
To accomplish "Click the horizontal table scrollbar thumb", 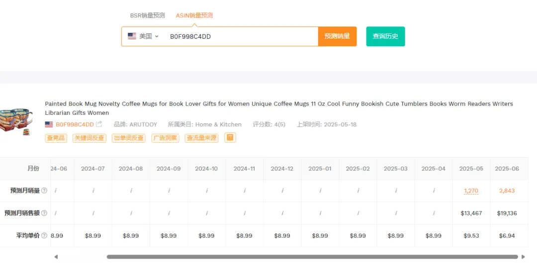I will [312, 257].
